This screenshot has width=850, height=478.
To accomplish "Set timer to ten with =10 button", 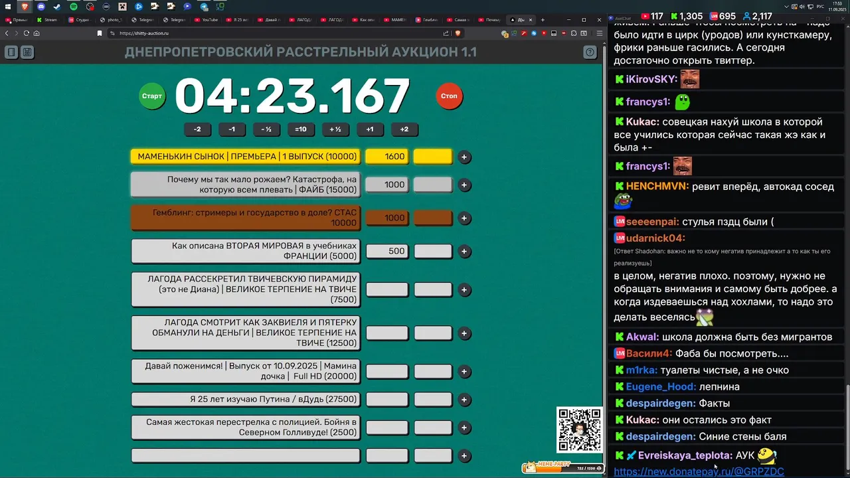I will [301, 129].
